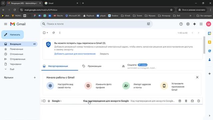Expand the select-all dropdown arrow
The width and height of the screenshot is (213, 120).
(47, 33)
